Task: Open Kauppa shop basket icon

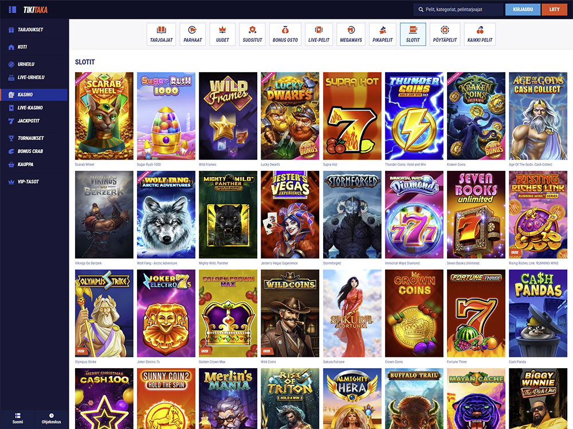Action: (x=11, y=165)
